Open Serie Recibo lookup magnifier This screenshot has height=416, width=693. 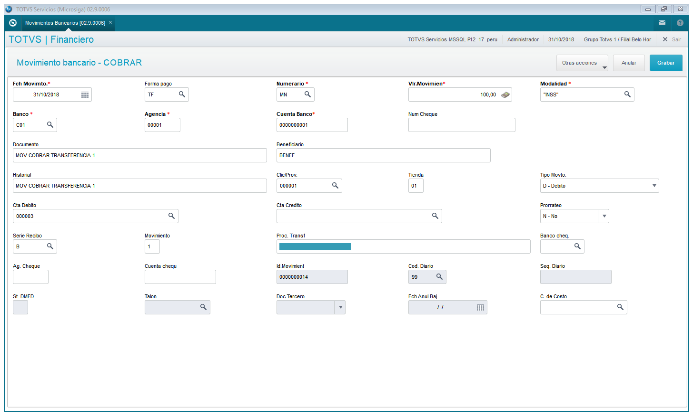pyautogui.click(x=50, y=246)
